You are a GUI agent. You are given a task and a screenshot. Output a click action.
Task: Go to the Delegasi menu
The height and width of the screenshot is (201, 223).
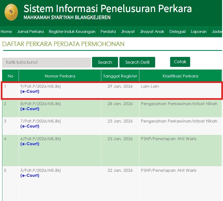pos(178,32)
